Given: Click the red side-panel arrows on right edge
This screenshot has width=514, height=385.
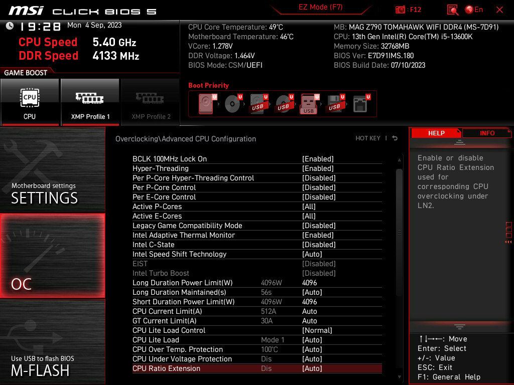Looking at the screenshot, I should [508, 242].
